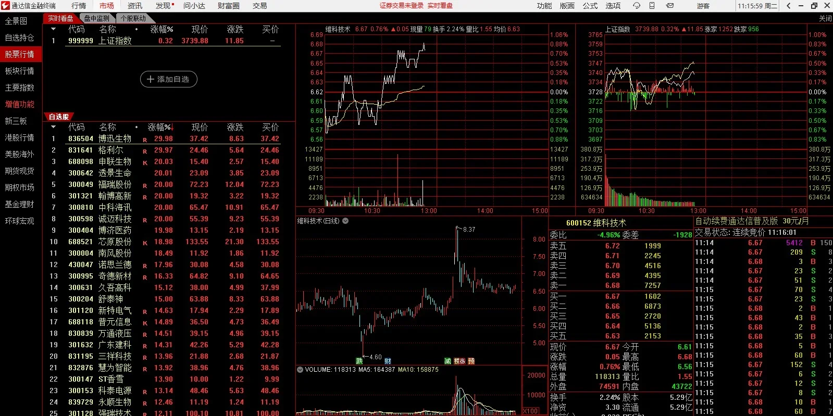The height and width of the screenshot is (416, 833).
Task: Open 港股行情 in the left sidebar
Action: click(20, 137)
